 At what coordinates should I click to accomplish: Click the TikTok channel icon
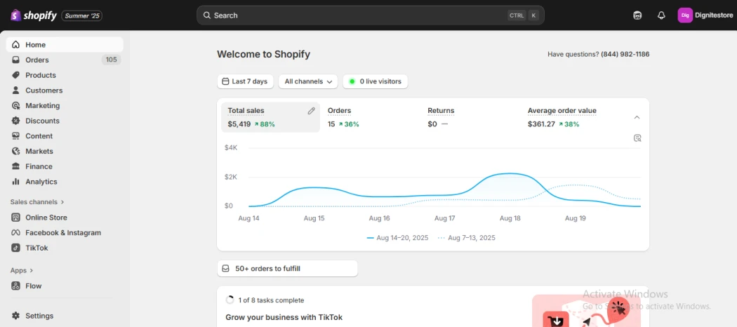16,248
